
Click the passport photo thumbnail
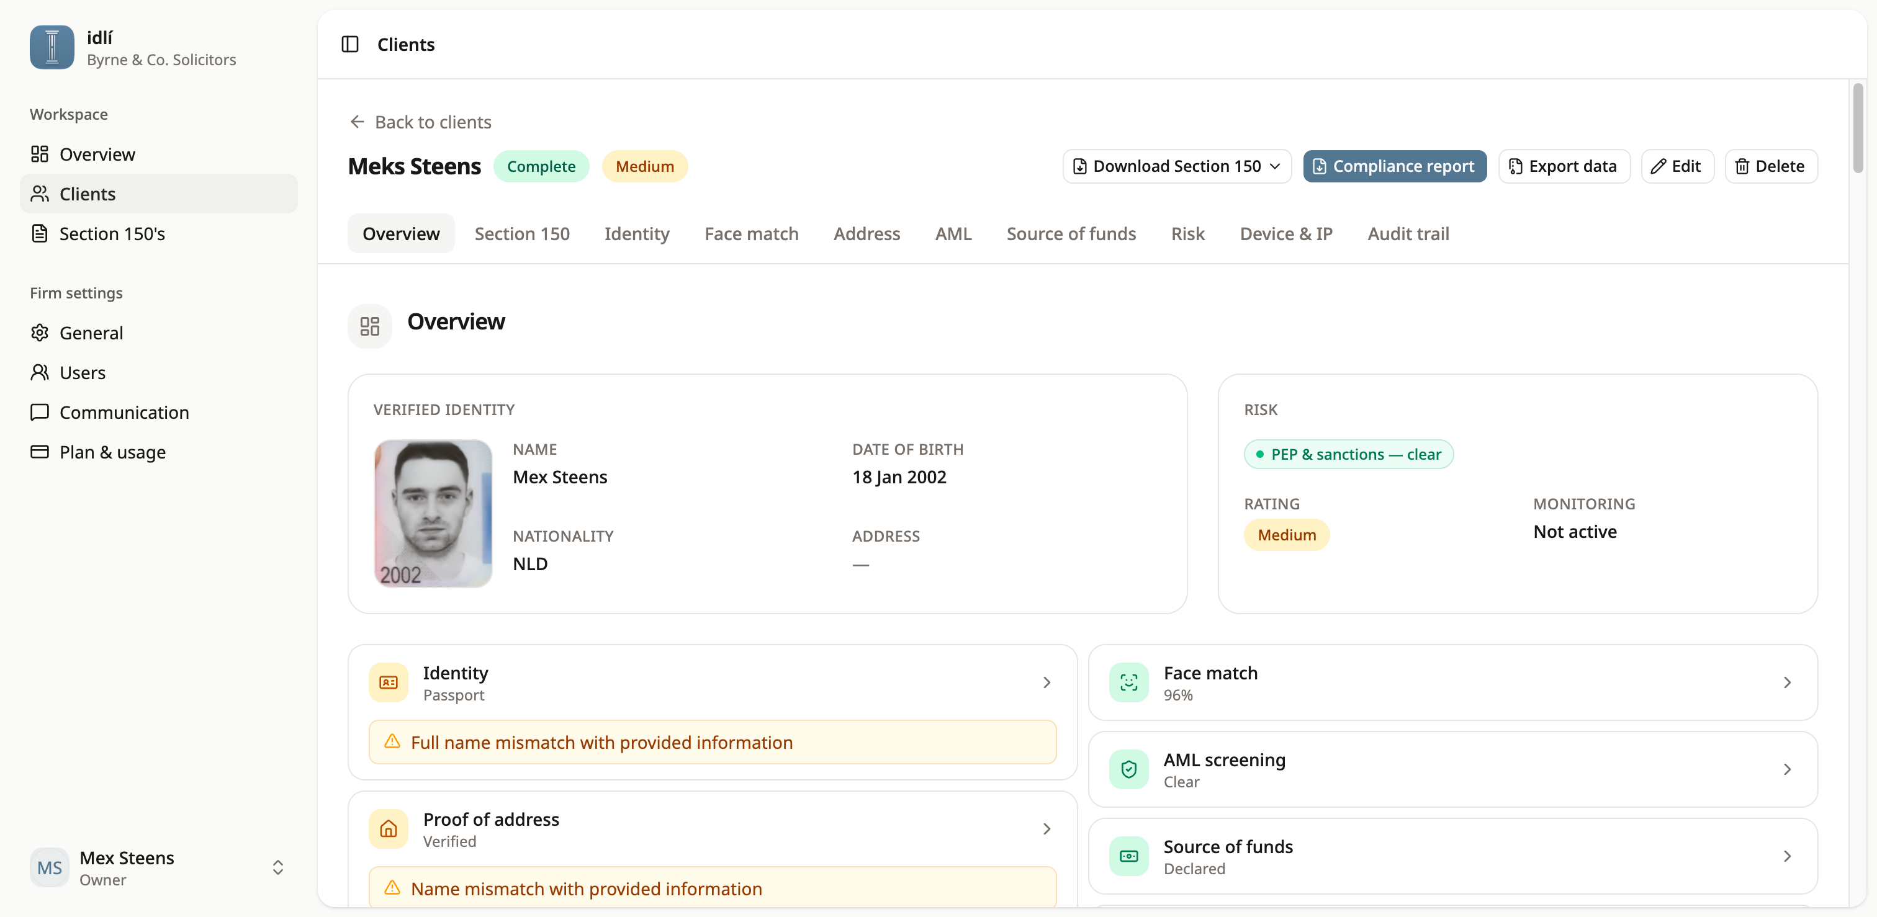click(x=433, y=514)
